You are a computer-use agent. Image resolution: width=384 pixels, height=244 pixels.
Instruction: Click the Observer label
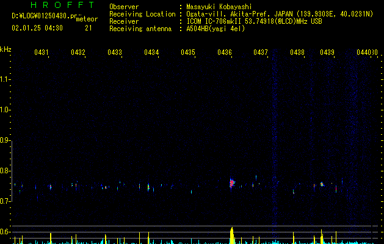124,7
